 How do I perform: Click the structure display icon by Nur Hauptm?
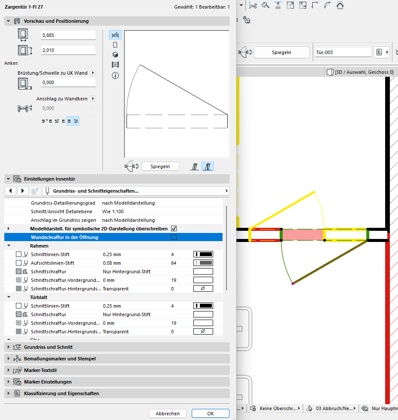[x=365, y=408]
